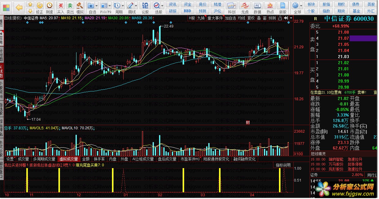Toggle 重大事件 major events display
This screenshot has height=199, width=379.
click(x=215, y=18)
